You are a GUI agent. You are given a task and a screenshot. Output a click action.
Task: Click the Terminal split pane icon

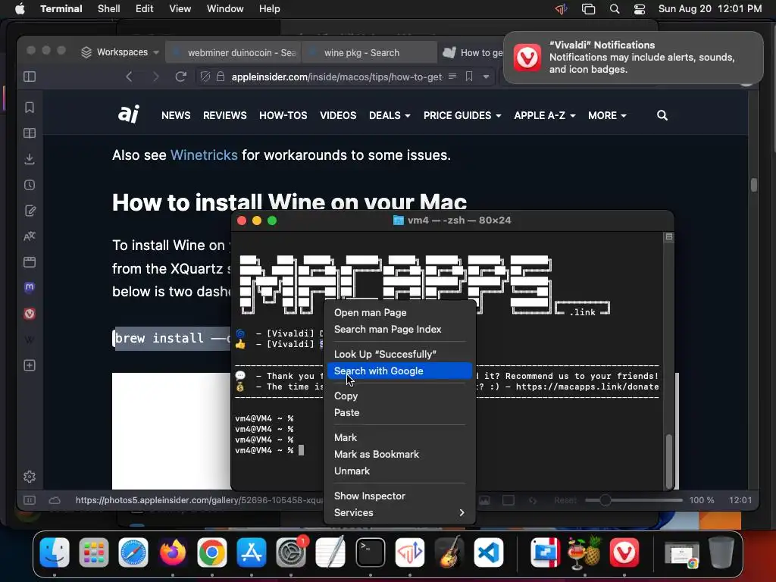coord(668,237)
